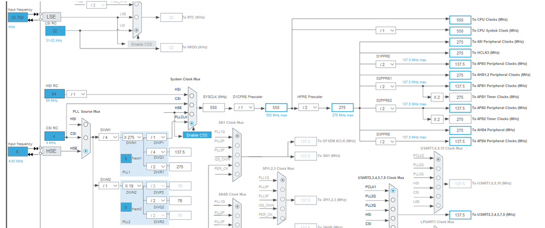
Task: Click the blue Enable CSS button
Action: [197, 135]
